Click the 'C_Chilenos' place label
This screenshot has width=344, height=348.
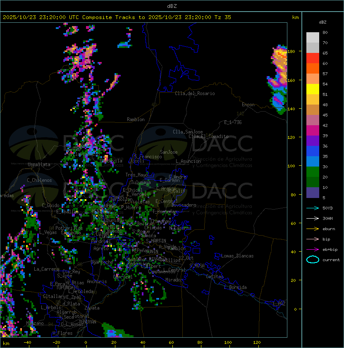click(39, 180)
